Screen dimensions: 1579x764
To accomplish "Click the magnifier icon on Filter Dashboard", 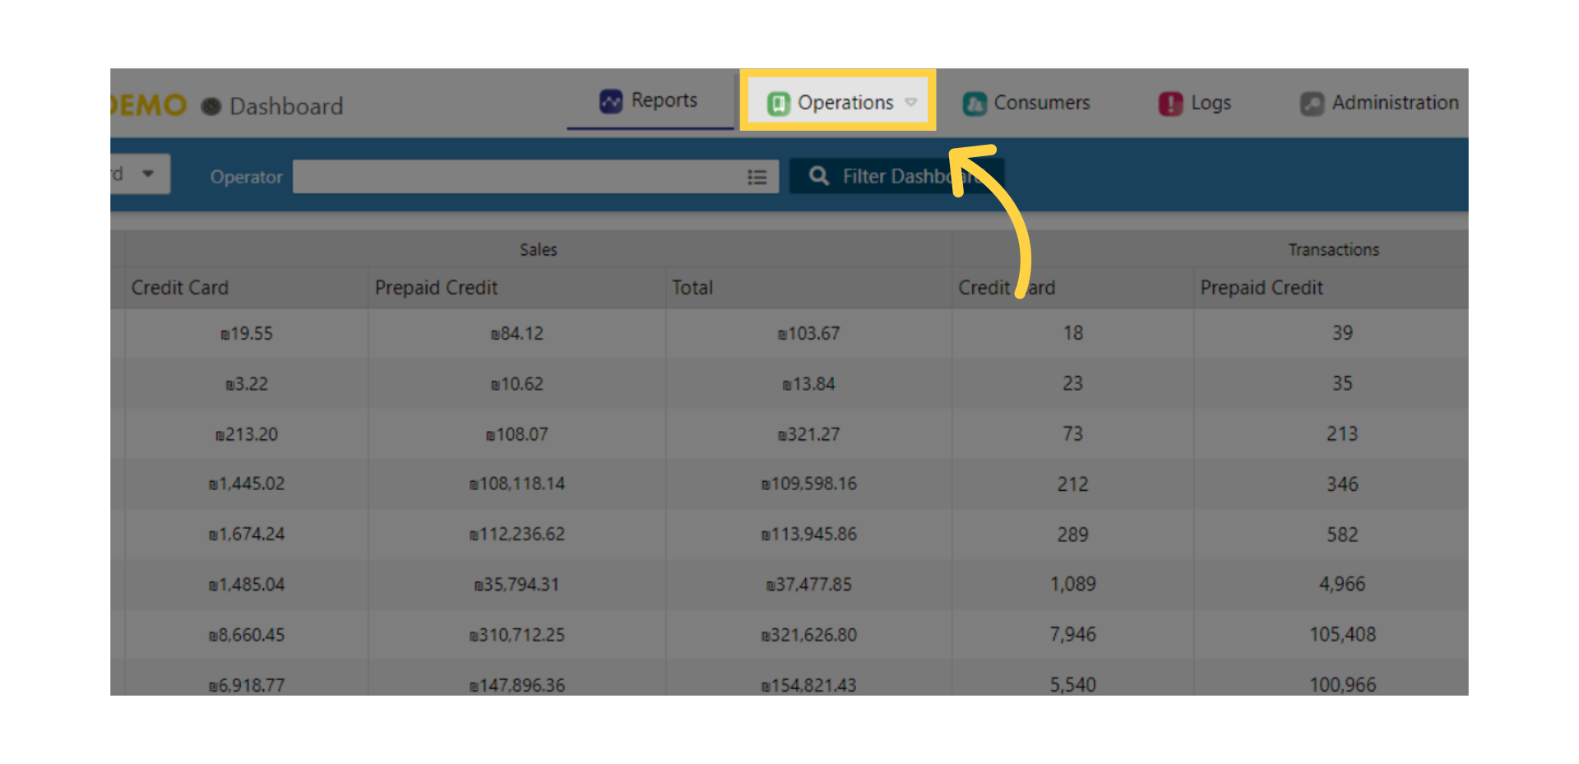I will pos(818,176).
